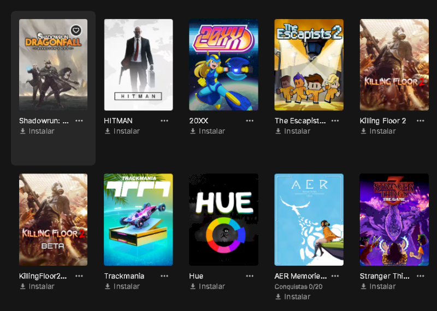Screen dimensions: 437x311
Task: Expand more options menu for 20XX
Action: tap(250, 121)
